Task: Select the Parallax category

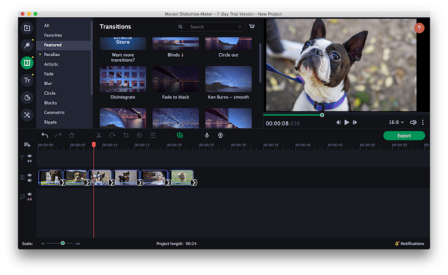Action: point(52,55)
